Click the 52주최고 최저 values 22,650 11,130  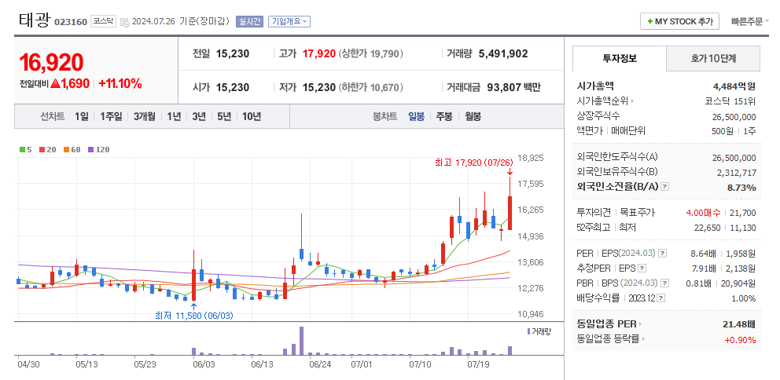pyautogui.click(x=725, y=228)
